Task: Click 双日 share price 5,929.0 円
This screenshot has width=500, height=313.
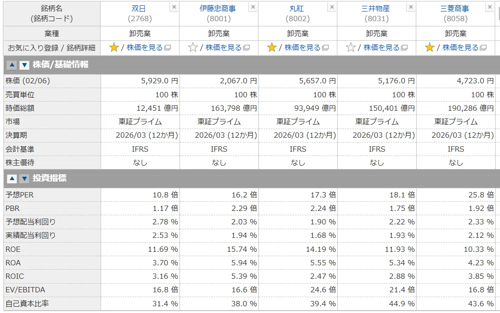Action: [159, 81]
